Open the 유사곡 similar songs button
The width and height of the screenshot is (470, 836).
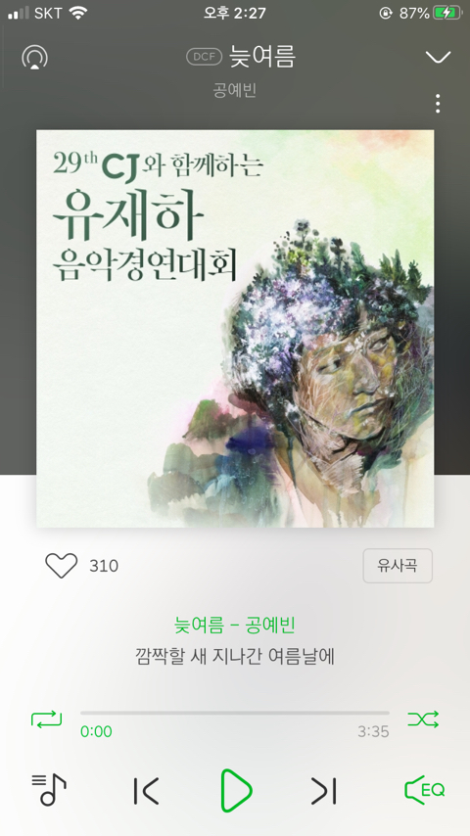coord(398,566)
